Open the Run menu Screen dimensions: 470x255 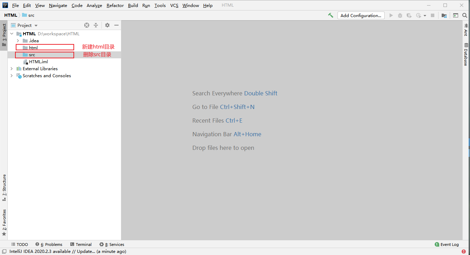146,5
